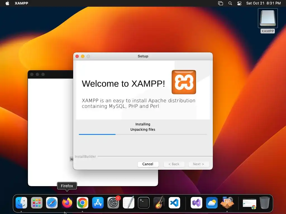Click the 'Welcome to XAMPP!' heading
Image resolution: width=286 pixels, height=214 pixels.
tap(123, 84)
